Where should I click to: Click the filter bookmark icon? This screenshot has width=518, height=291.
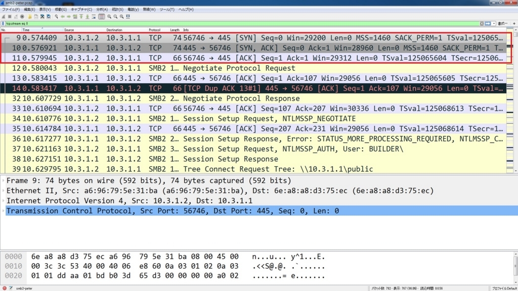point(3,23)
